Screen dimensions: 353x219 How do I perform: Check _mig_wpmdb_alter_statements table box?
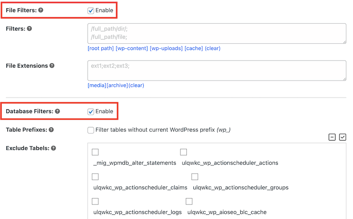[95, 152]
